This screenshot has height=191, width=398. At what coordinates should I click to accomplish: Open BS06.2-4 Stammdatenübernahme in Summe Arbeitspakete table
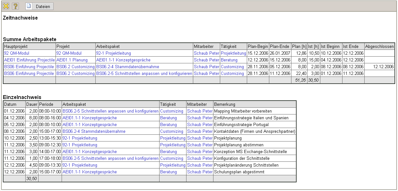point(127,67)
